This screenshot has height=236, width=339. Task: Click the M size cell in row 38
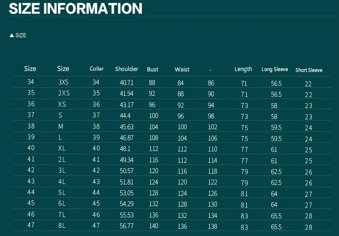(x=61, y=127)
